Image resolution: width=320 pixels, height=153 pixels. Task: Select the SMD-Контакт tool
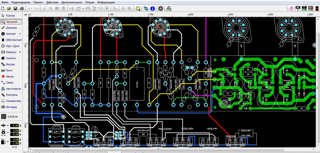click(11, 40)
